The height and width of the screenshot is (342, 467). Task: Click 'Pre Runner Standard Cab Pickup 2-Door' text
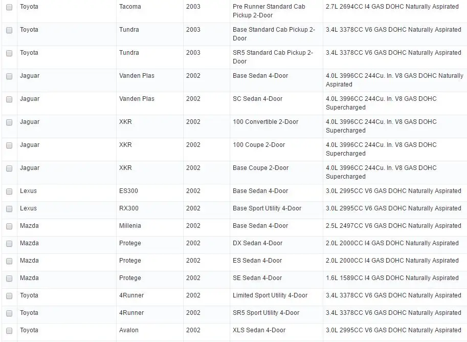click(x=269, y=11)
